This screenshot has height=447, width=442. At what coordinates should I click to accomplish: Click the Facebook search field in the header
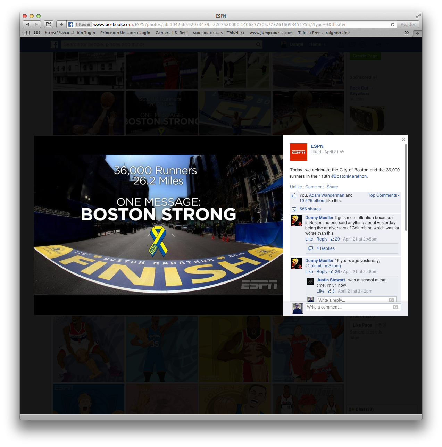coord(162,44)
